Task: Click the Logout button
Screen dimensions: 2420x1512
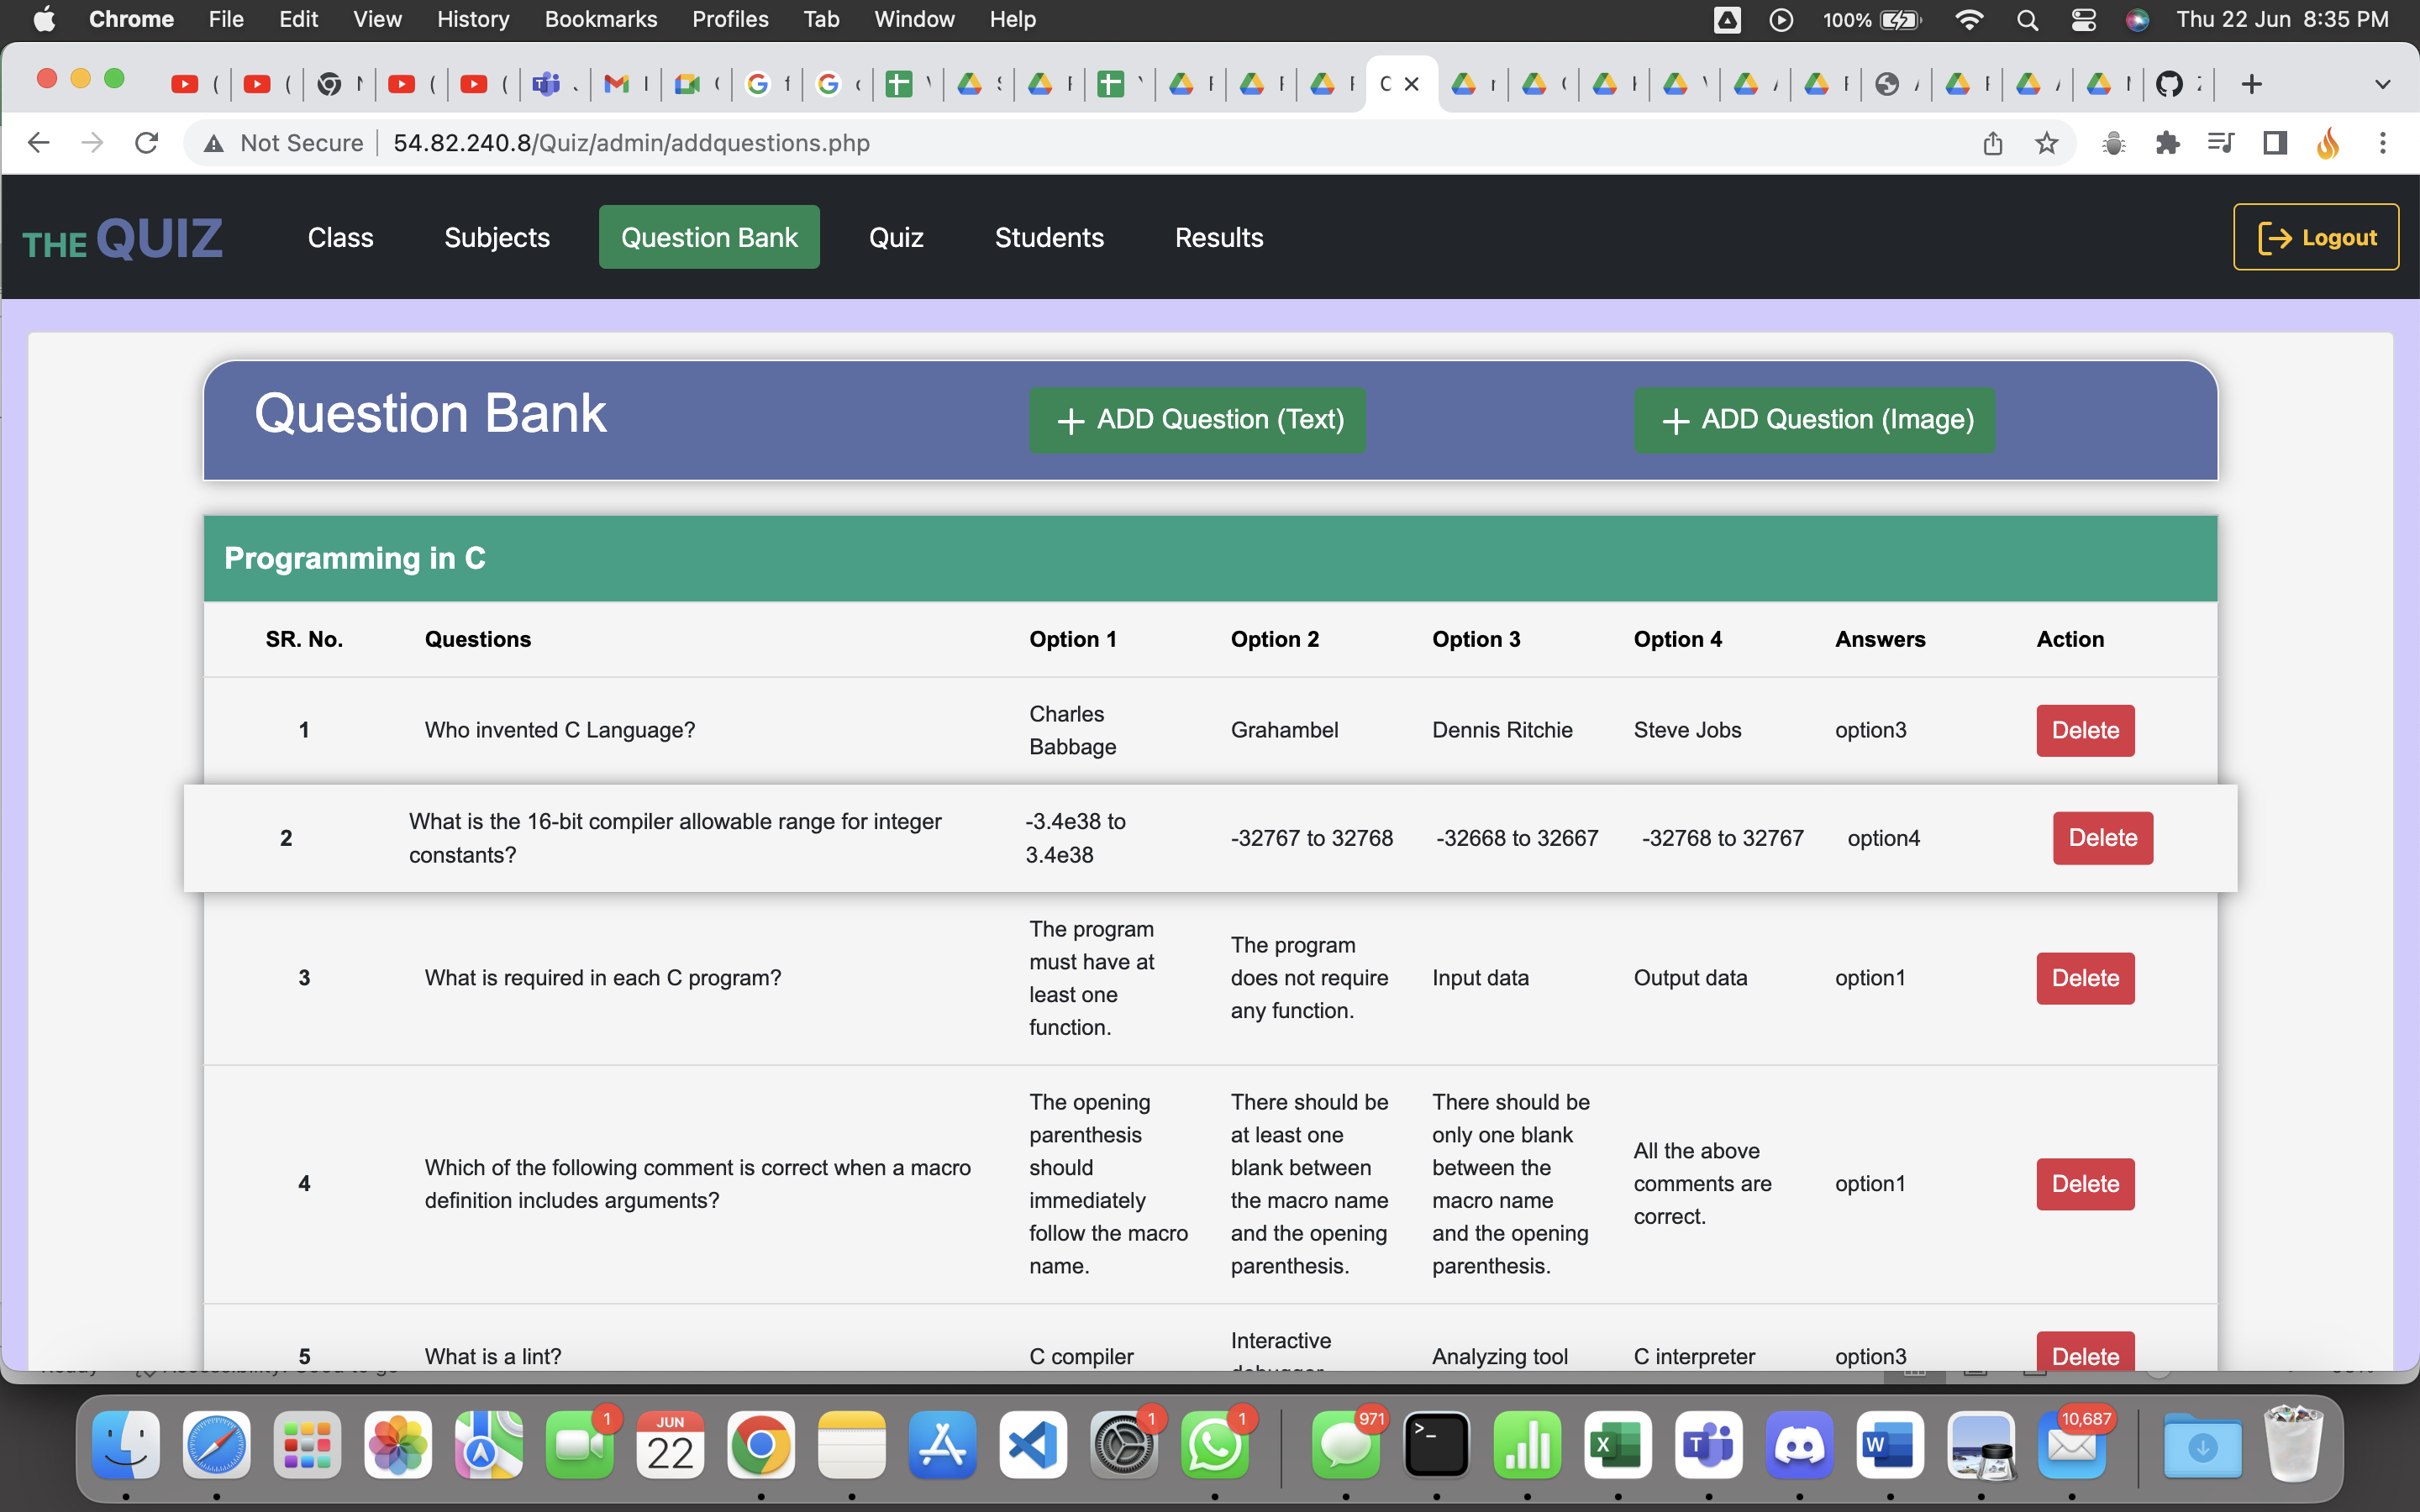Action: [x=2315, y=237]
